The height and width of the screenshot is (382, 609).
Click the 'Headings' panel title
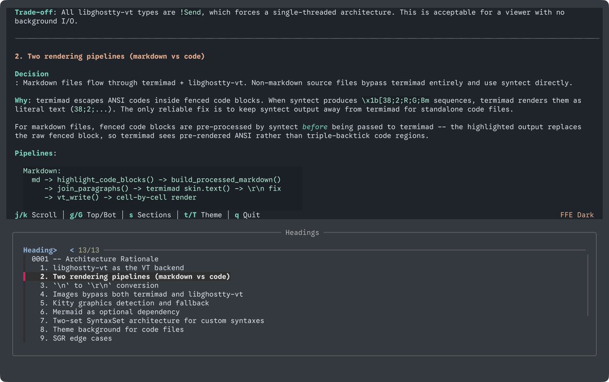[x=302, y=233]
